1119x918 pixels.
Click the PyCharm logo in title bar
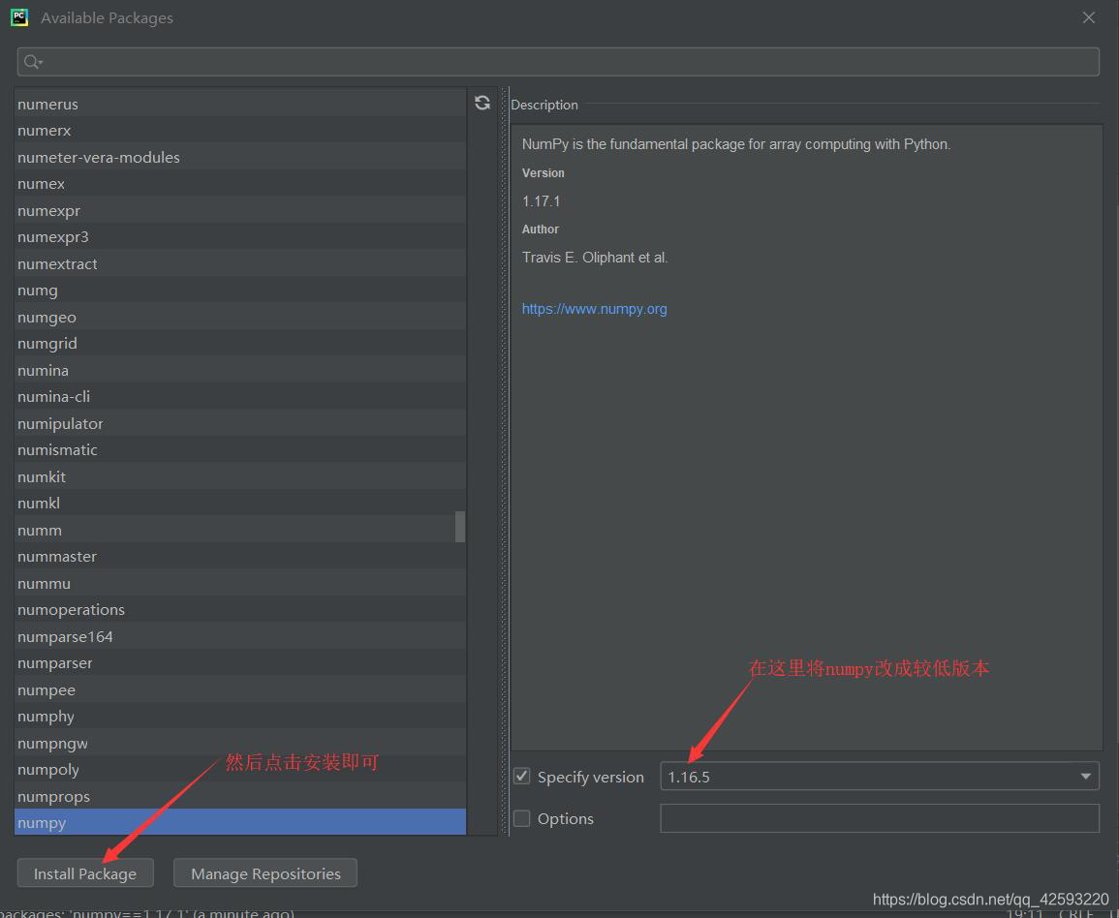click(19, 17)
